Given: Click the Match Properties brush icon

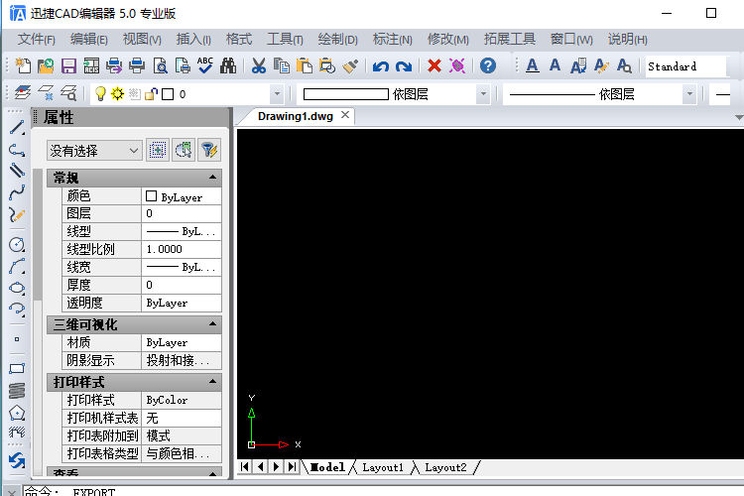Looking at the screenshot, I should pos(350,65).
